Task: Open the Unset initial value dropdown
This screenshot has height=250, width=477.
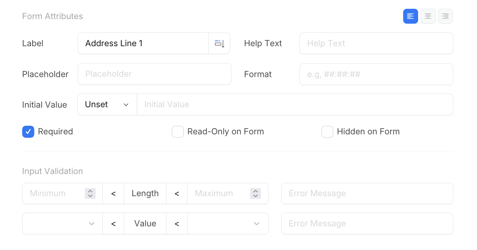Action: 107,105
